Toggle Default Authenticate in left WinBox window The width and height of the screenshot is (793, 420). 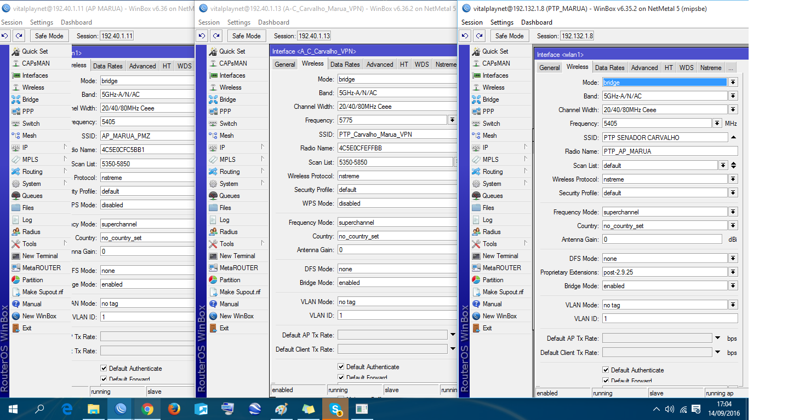(x=104, y=369)
